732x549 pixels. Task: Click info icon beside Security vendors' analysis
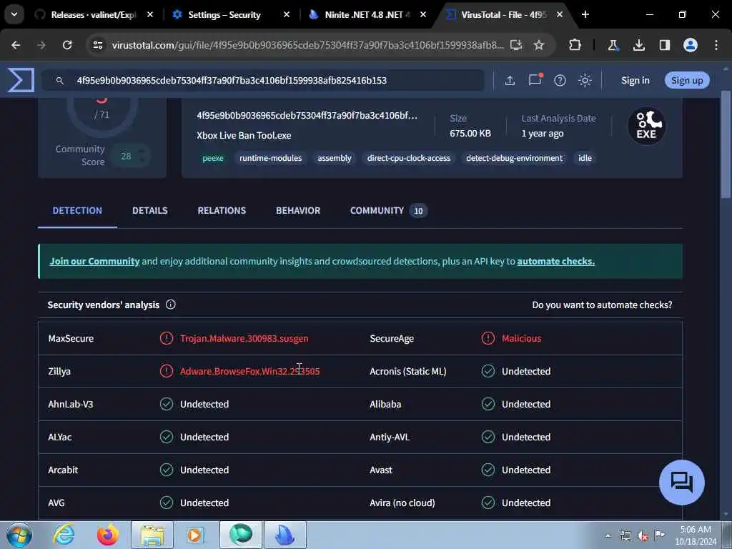point(170,305)
